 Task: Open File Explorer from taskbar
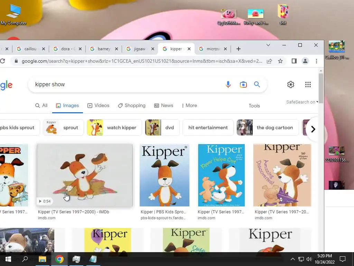[x=42, y=259]
